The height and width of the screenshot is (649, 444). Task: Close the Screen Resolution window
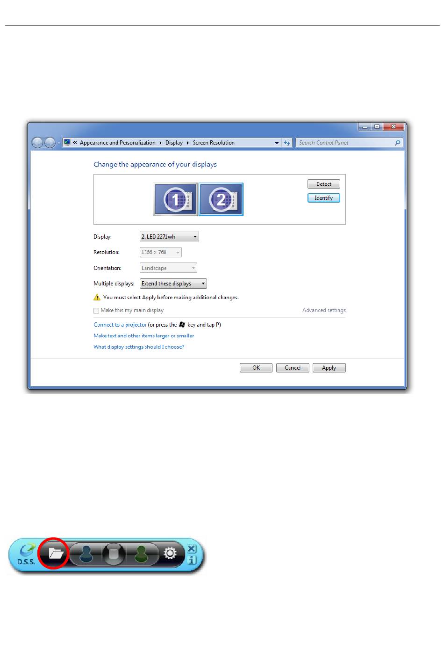point(394,127)
